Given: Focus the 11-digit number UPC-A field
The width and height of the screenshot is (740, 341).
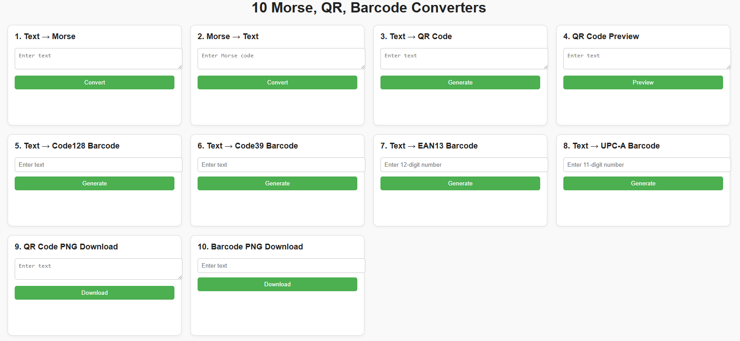Looking at the screenshot, I should [647, 164].
